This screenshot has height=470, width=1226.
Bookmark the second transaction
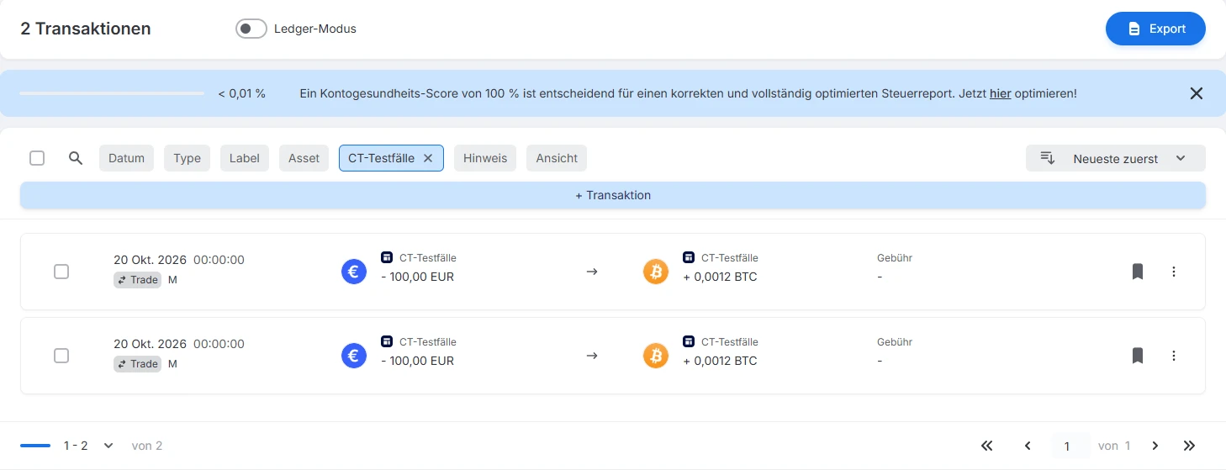pyautogui.click(x=1138, y=356)
